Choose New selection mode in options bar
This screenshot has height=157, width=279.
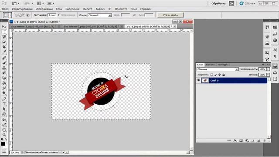coord(16,15)
